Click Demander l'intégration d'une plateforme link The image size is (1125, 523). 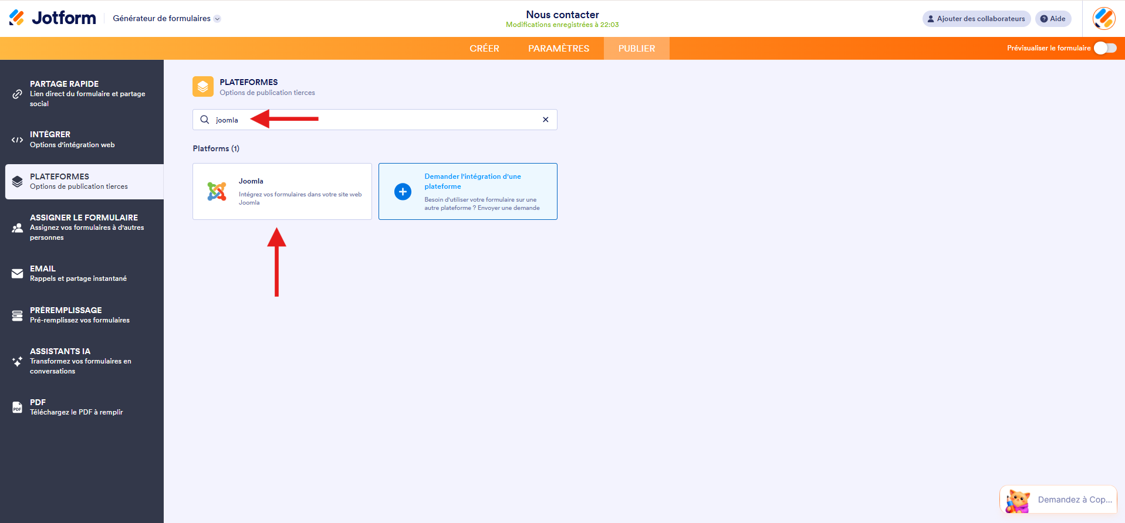pos(473,181)
